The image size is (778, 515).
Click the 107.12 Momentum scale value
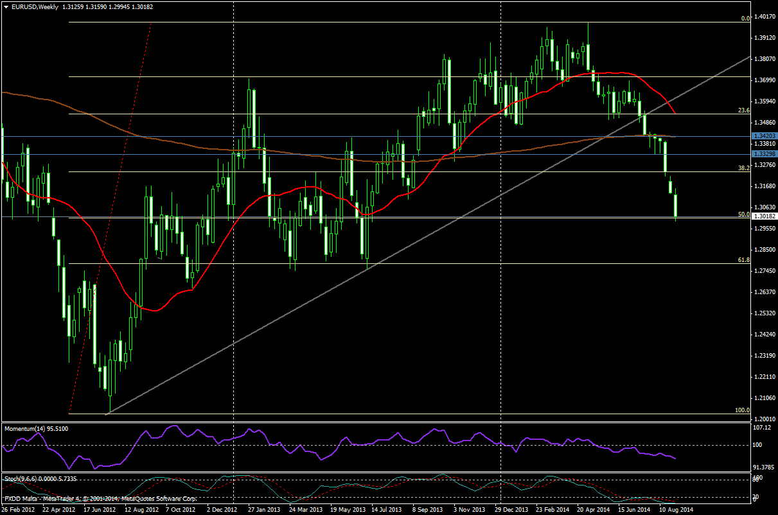(762, 428)
